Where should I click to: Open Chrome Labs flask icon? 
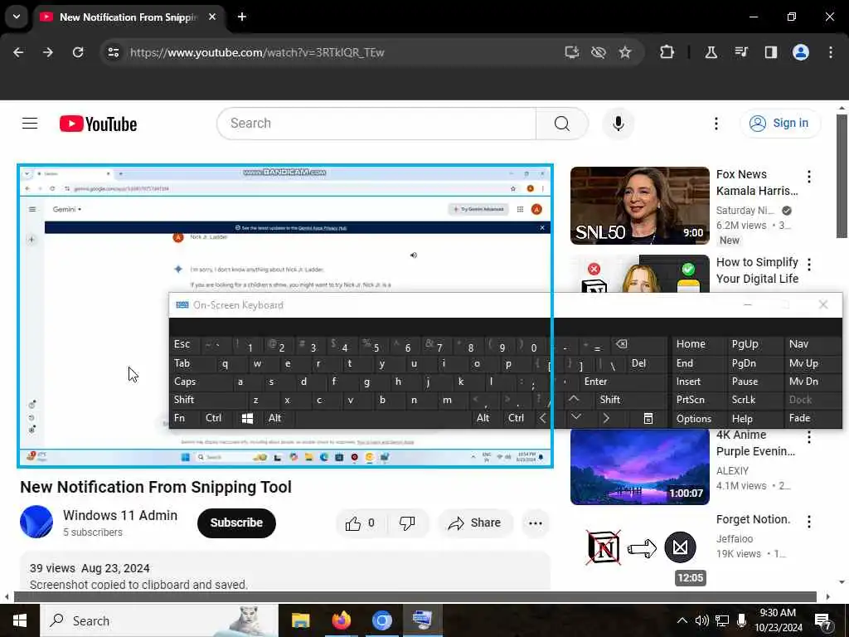pyautogui.click(x=711, y=52)
